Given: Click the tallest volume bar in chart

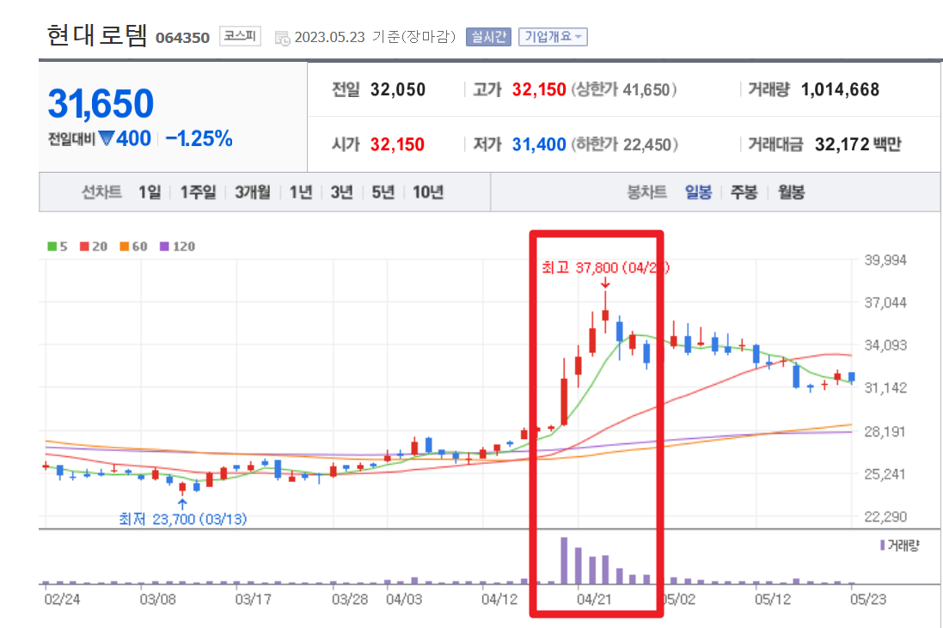Looking at the screenshot, I should (564, 561).
